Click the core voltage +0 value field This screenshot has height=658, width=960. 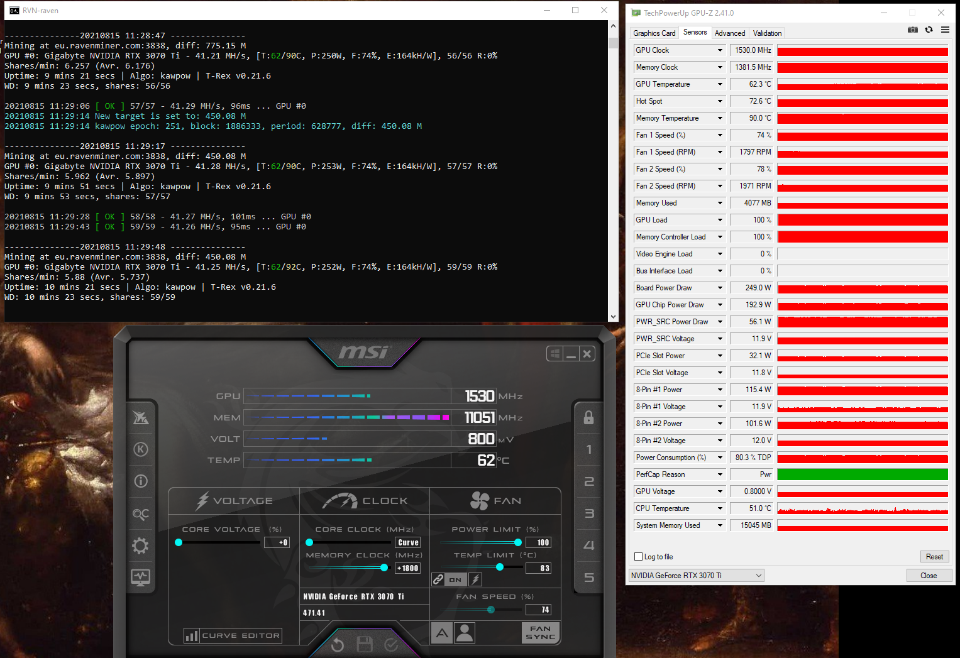pos(277,542)
